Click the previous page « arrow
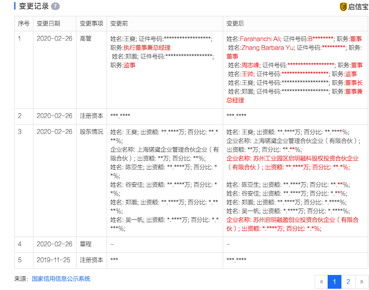The height and width of the screenshot is (290, 369). pos(322,282)
